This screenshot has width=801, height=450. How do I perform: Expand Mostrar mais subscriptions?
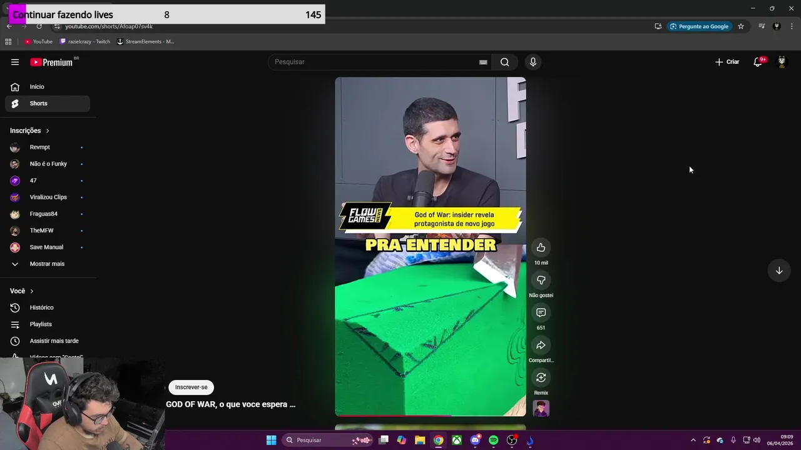point(48,264)
